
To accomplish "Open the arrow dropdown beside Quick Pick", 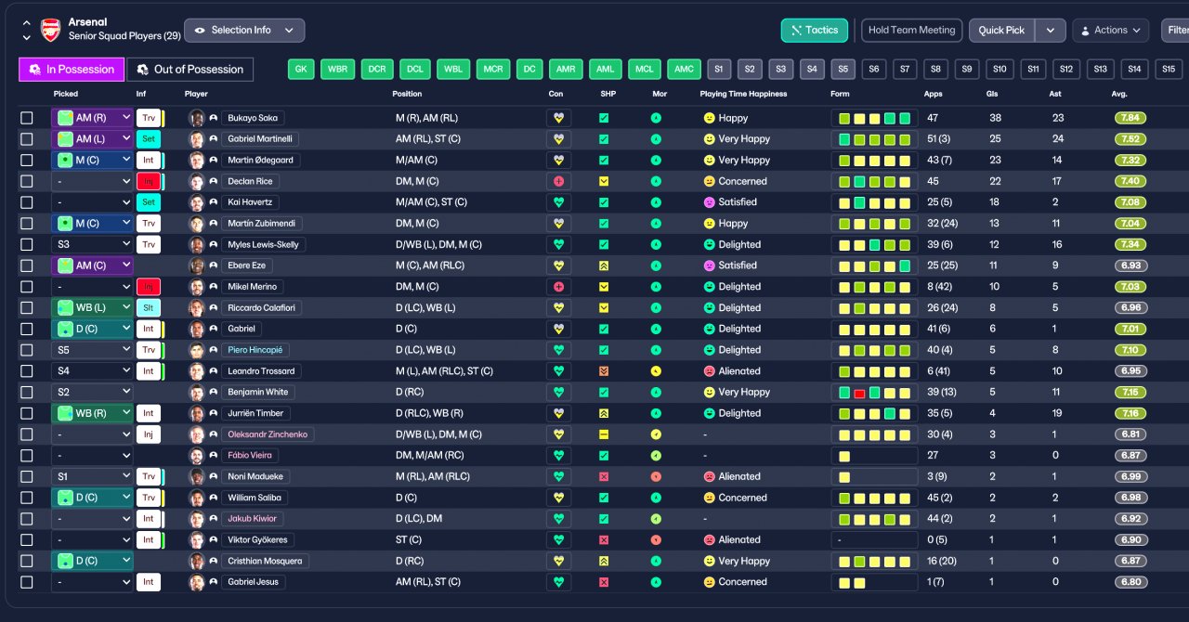I will coord(1050,31).
